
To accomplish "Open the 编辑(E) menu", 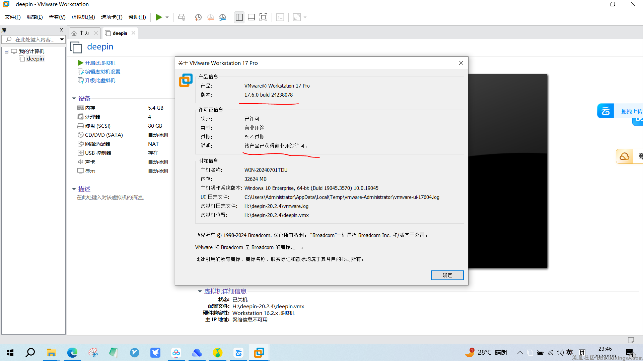I will (35, 17).
